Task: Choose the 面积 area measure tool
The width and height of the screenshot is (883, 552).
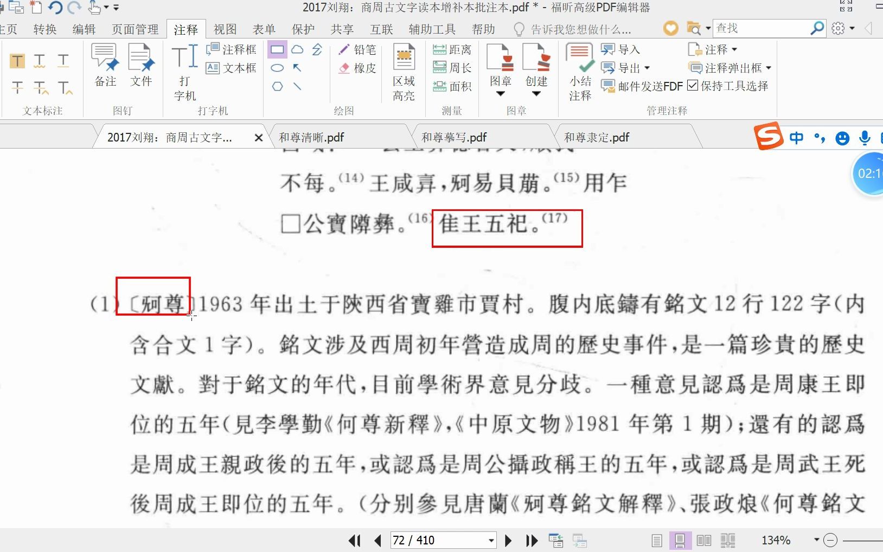Action: click(x=452, y=86)
